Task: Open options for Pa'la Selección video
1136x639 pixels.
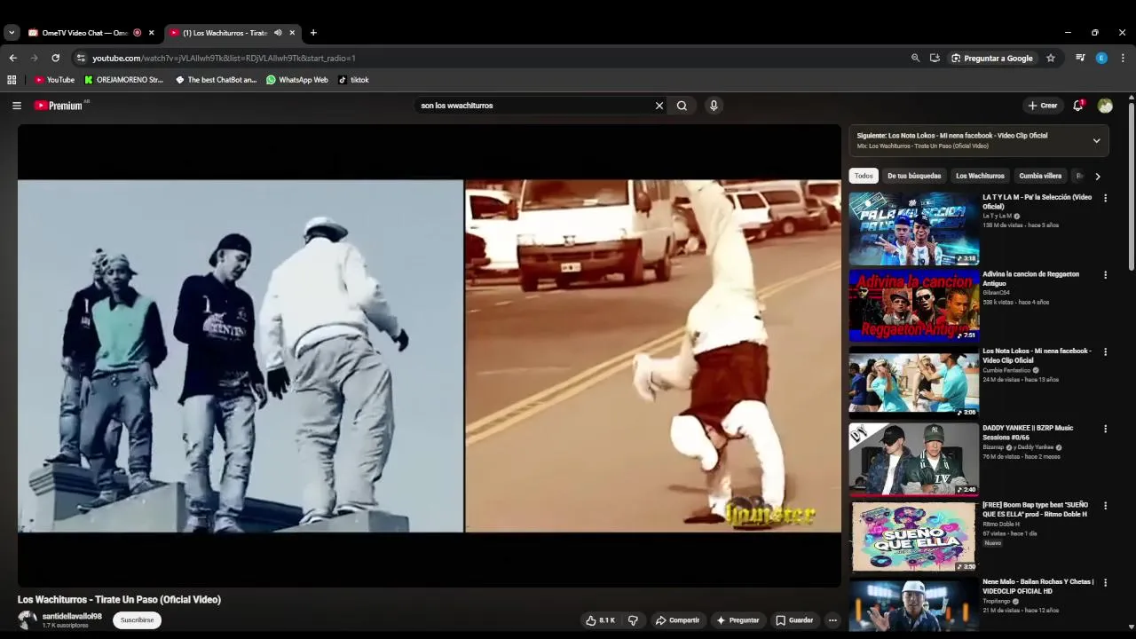Action: point(1105,198)
